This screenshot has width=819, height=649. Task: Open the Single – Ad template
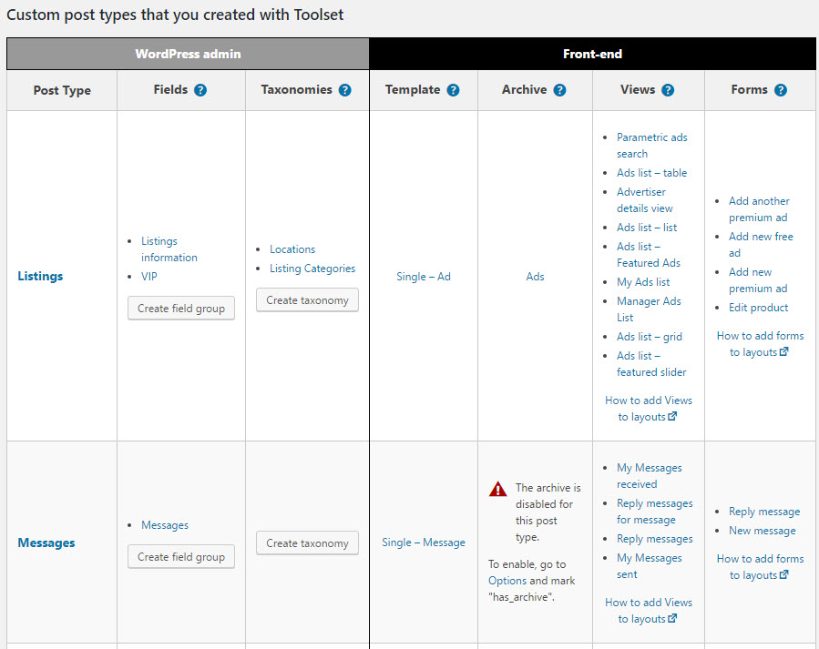click(424, 277)
